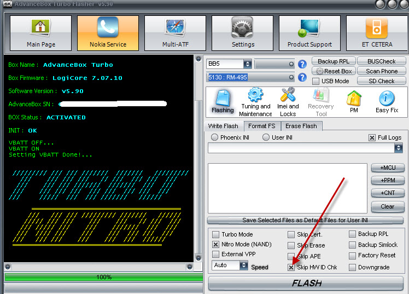The width and height of the screenshot is (409, 294).
Task: Uncheck Nitro Mode (NAND)
Action: (216, 244)
